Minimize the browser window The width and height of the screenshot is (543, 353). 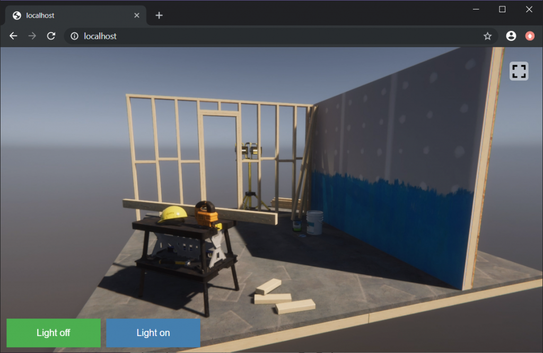[x=476, y=9]
